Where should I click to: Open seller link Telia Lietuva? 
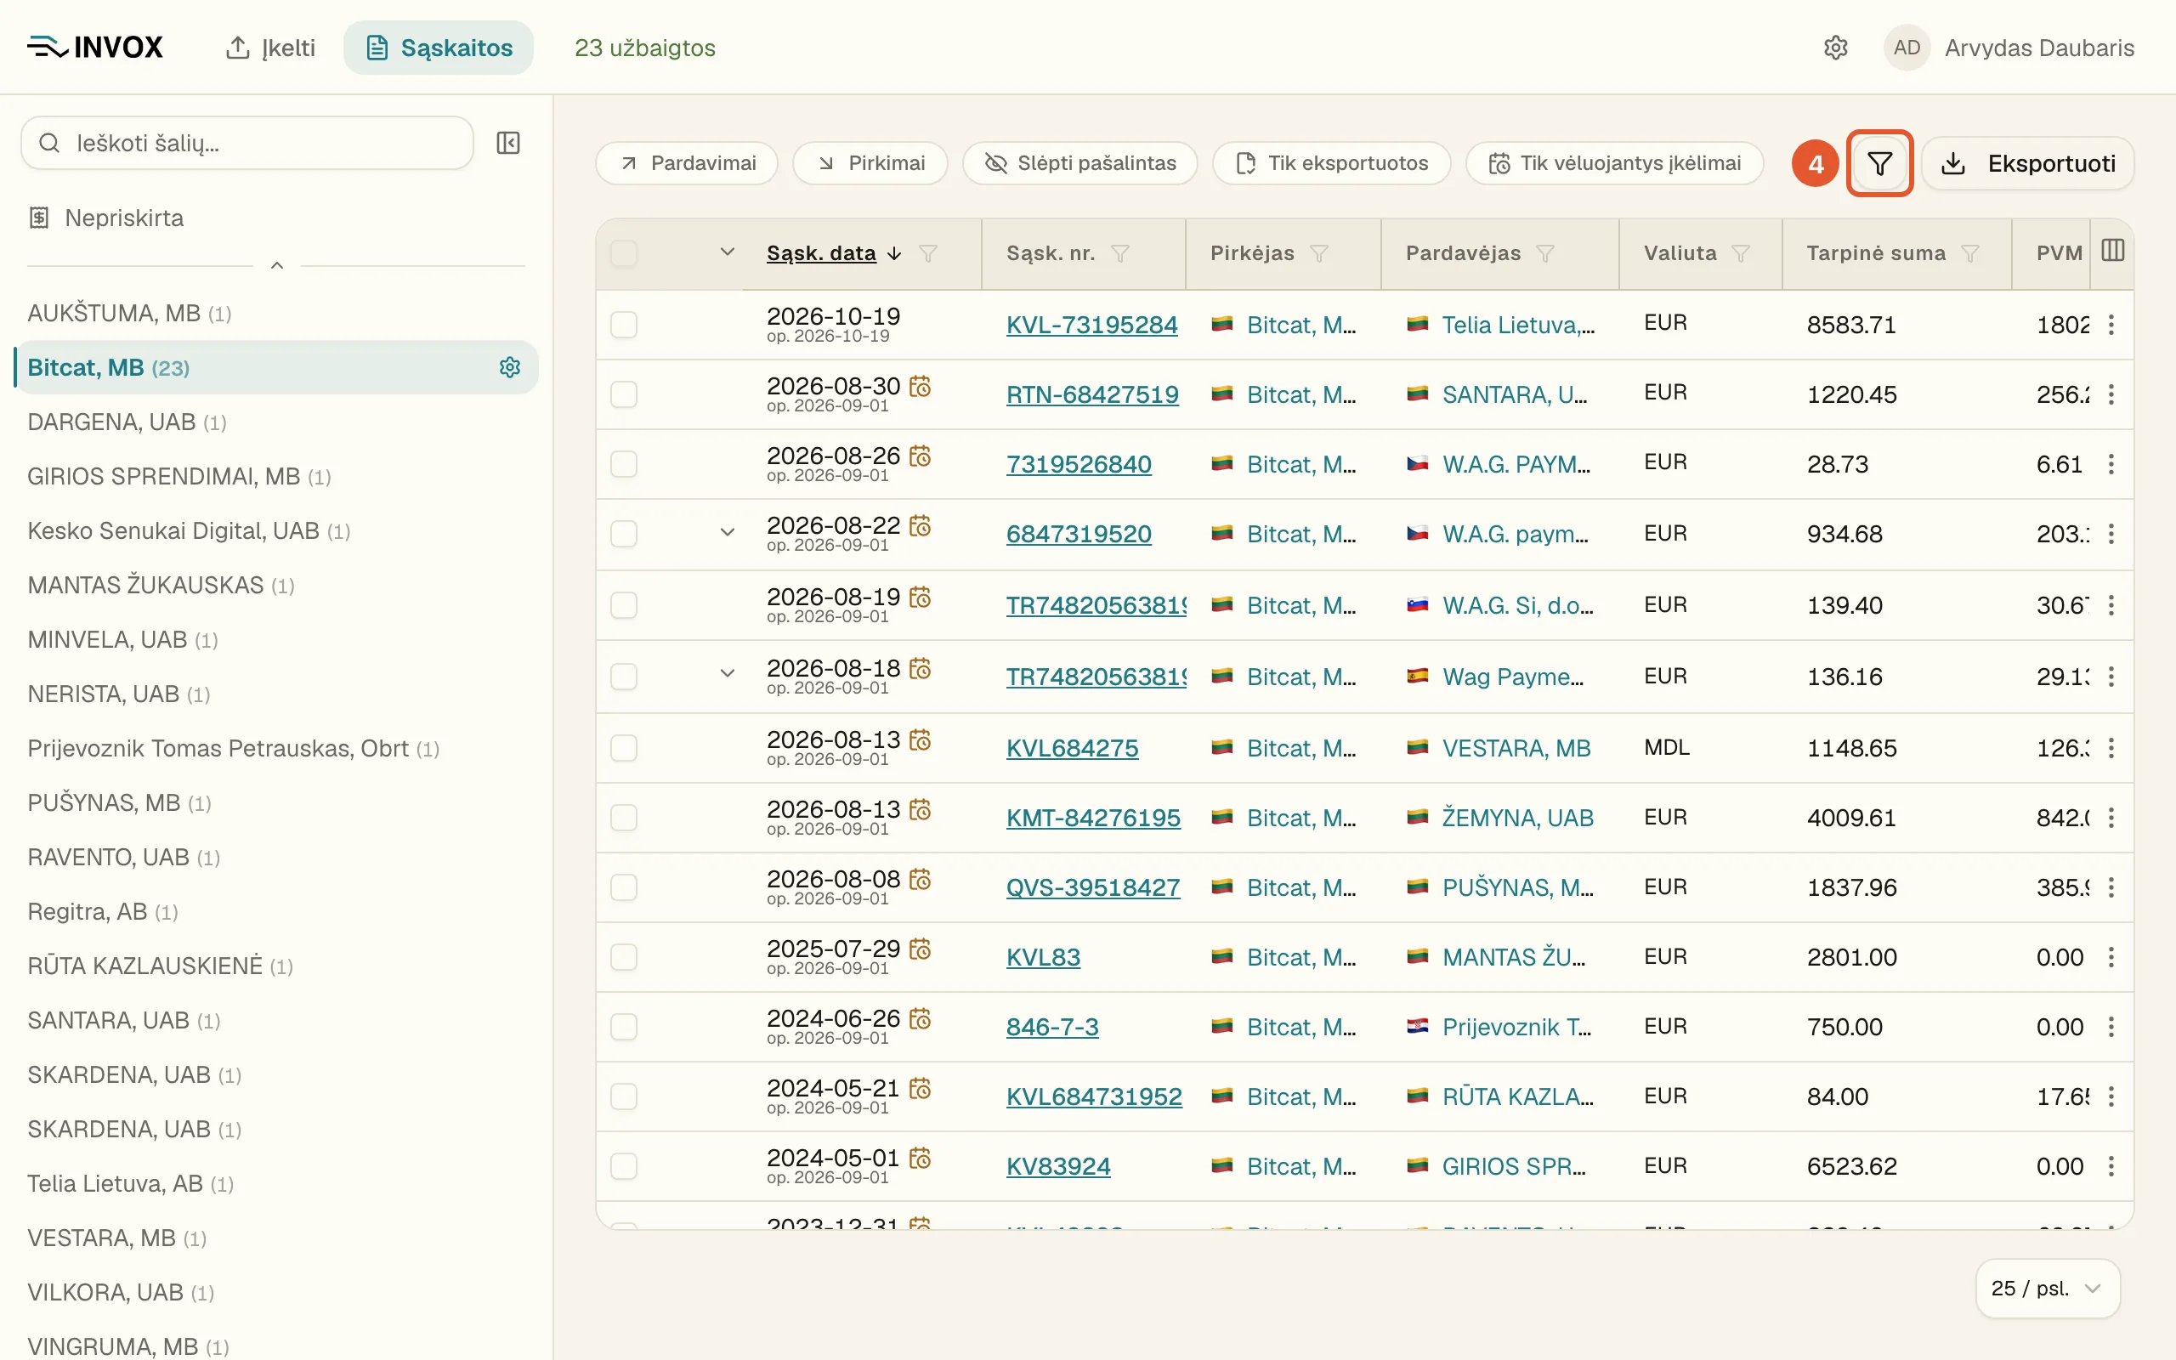coord(1518,325)
